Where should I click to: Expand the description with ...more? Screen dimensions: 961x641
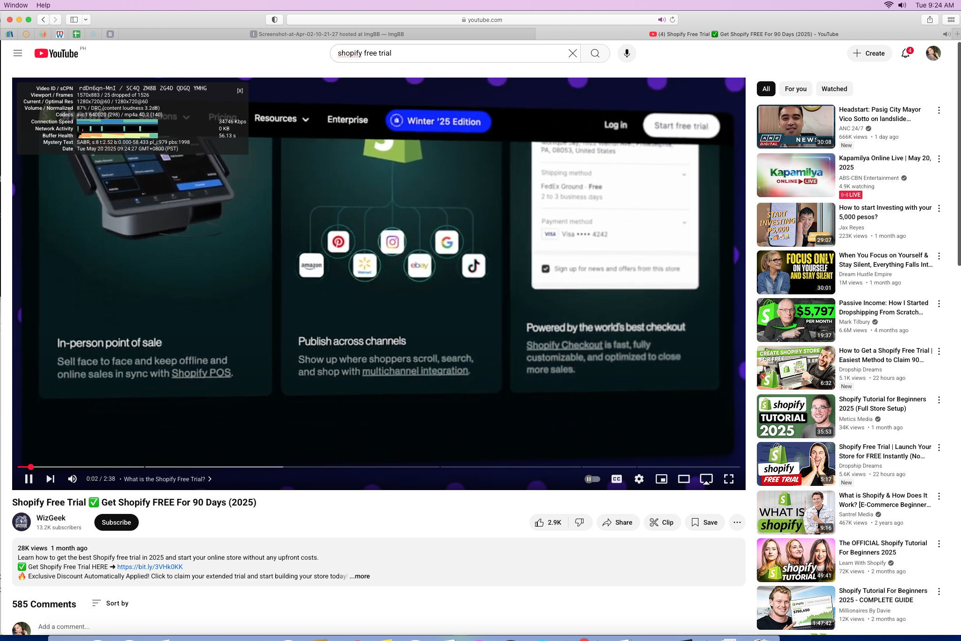[x=360, y=576]
